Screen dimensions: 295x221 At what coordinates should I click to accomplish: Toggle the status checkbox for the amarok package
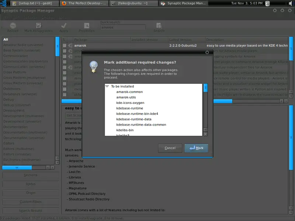(x=65, y=45)
